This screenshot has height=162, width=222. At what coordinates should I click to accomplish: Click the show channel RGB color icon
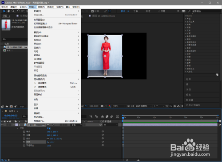click(110, 106)
